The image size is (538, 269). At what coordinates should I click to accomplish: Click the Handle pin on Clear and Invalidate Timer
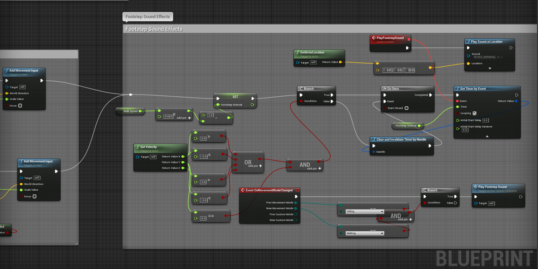point(374,152)
